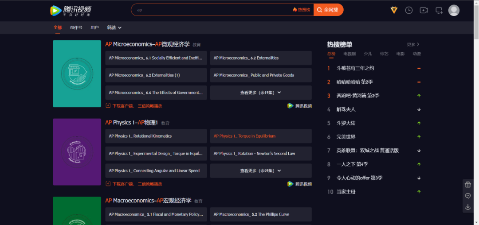The height and width of the screenshot is (225, 479).
Task: Select 总榜 tab in hot search list
Action: [331, 54]
